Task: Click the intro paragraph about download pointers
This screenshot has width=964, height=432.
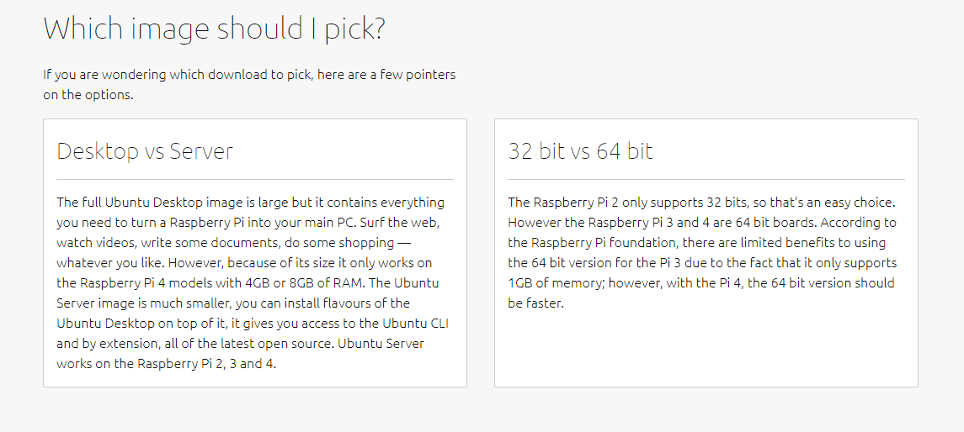Action: click(249, 84)
